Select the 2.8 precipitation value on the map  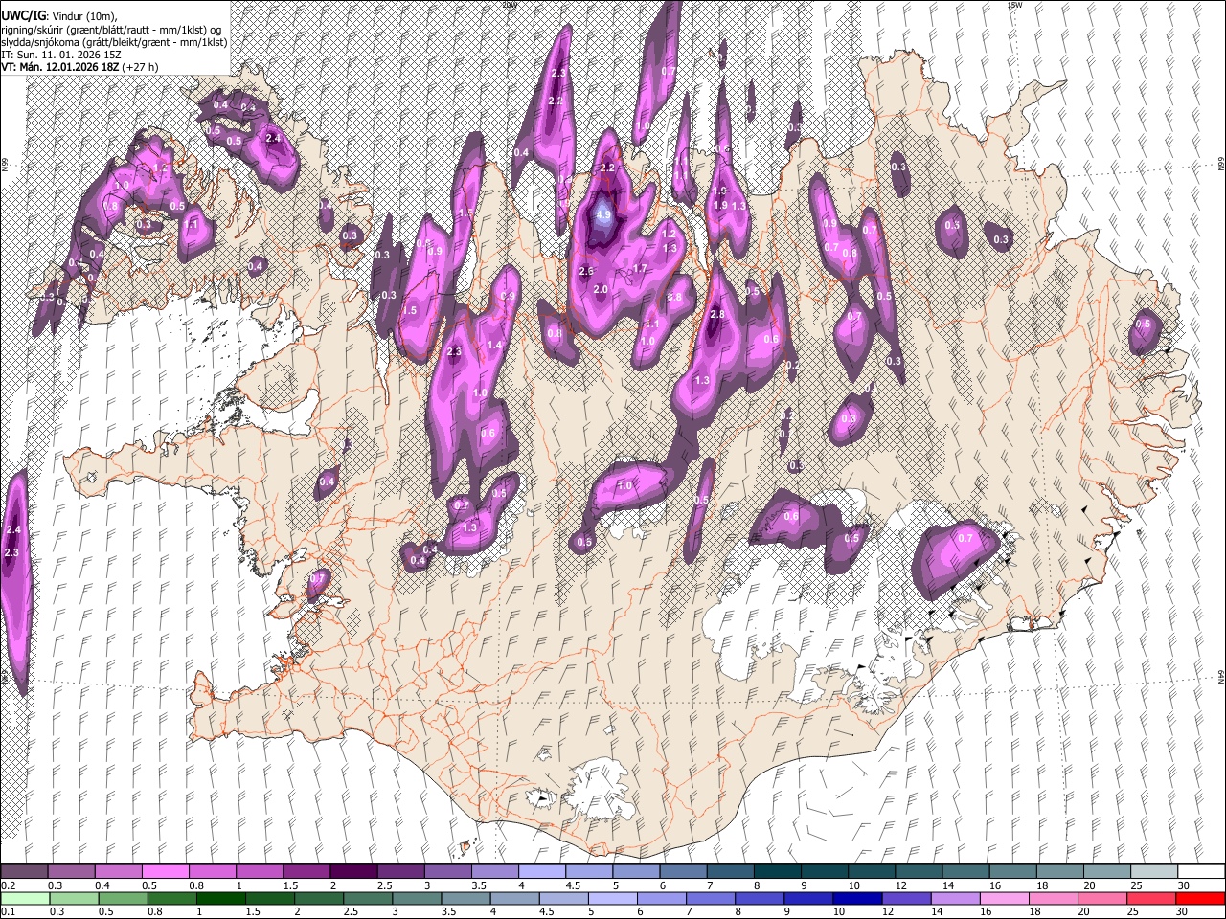[716, 315]
